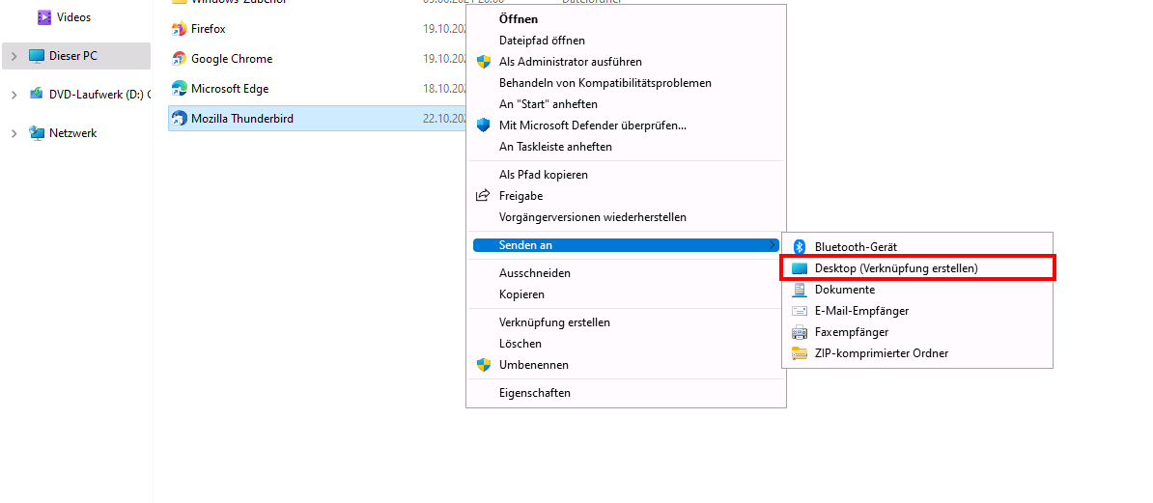
Task: Click the Google Chrome shortcut icon
Action: 179,59
